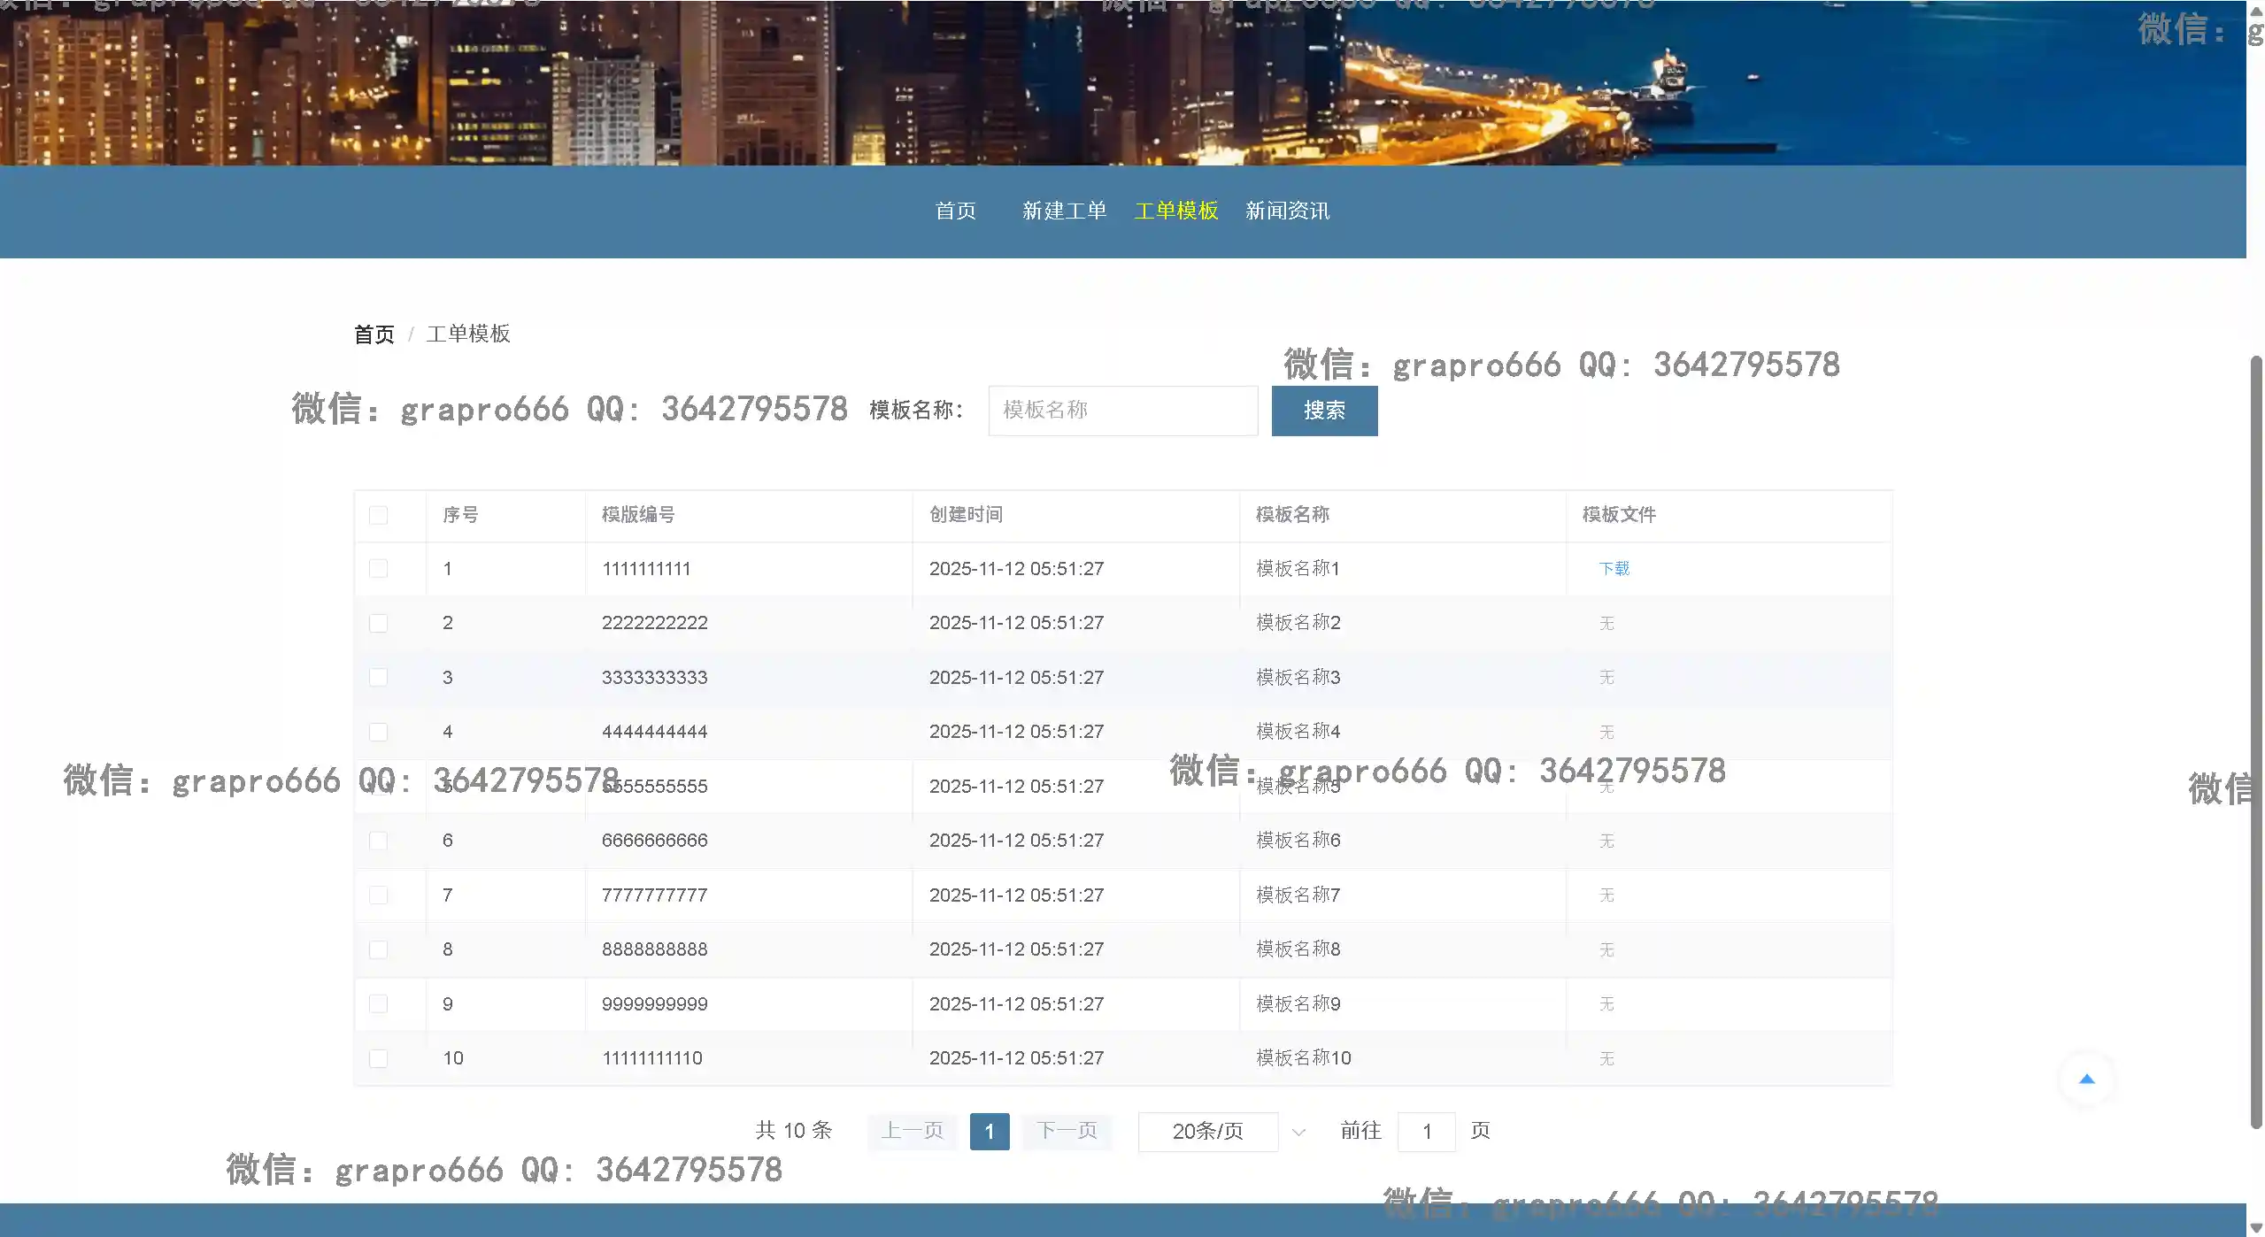
Task: Focus the 模板名称 search input field
Action: 1122,411
